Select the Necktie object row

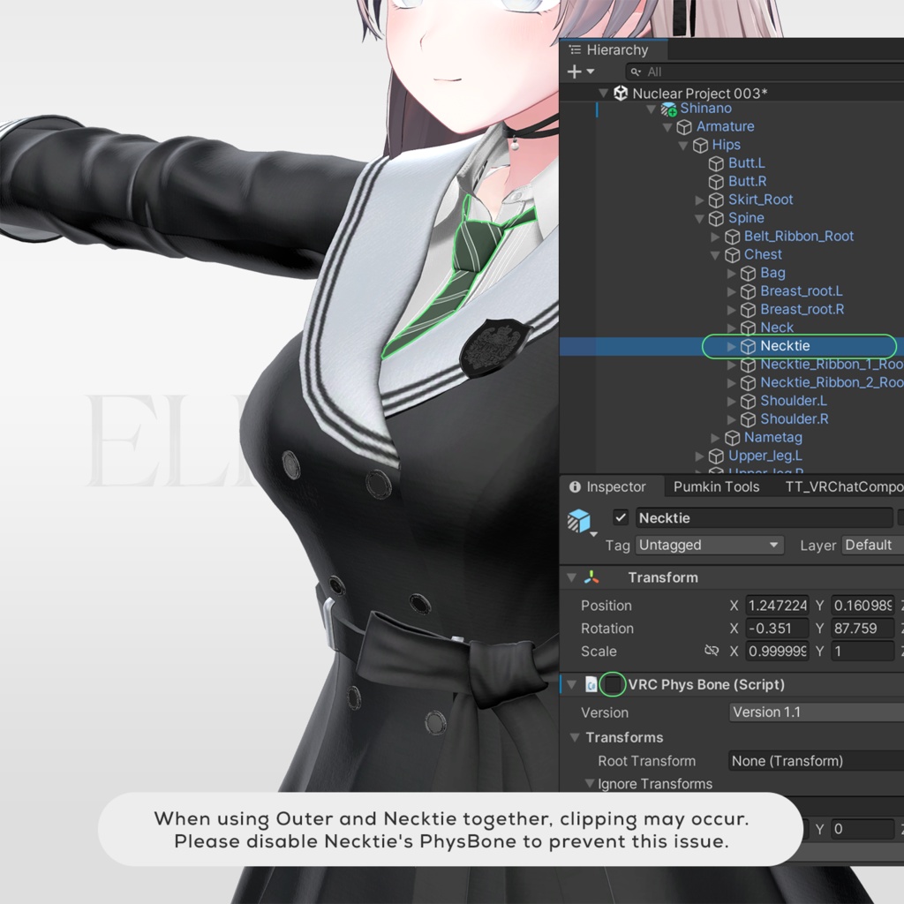coord(732,346)
